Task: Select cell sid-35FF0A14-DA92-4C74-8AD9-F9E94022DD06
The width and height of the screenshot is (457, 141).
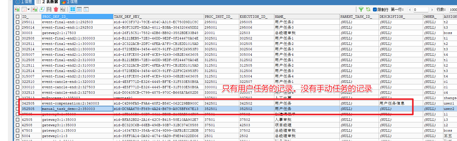Action: 158,136
